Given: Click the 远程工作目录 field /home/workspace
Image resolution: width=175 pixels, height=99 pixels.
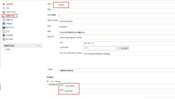Looking at the screenshot, I should coord(117,21).
